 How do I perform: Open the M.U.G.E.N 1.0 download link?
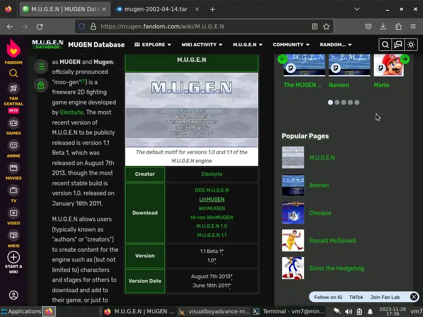tap(212, 226)
